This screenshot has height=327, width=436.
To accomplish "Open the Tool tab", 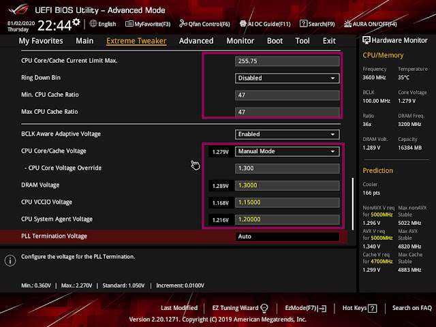I will 302,41.
